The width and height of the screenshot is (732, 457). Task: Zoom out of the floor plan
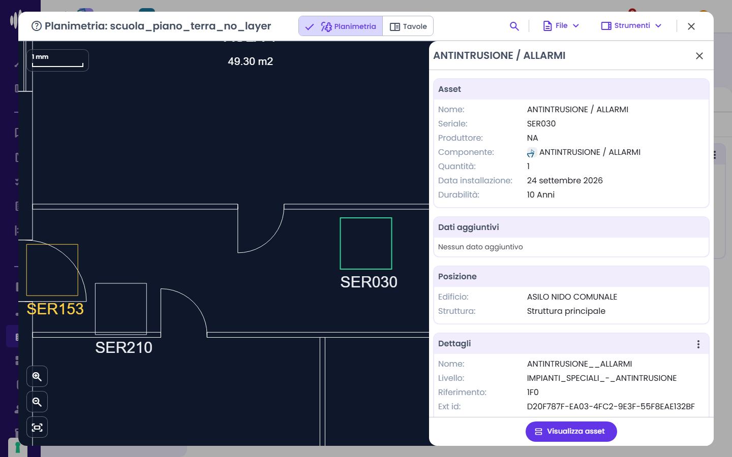37,402
